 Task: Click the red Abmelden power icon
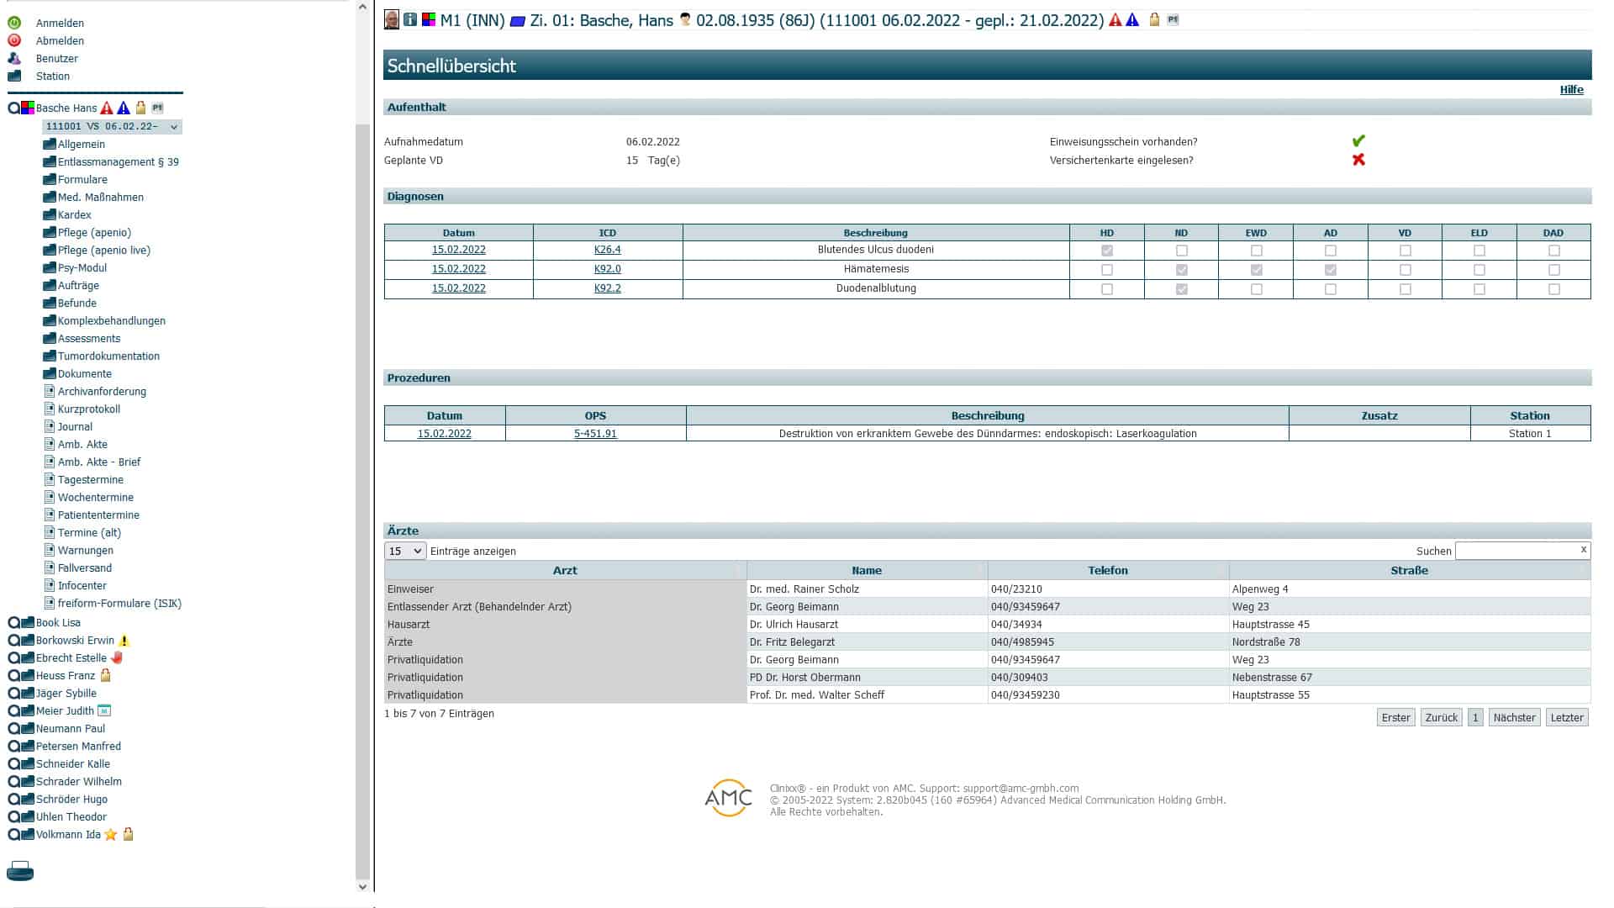click(x=14, y=40)
